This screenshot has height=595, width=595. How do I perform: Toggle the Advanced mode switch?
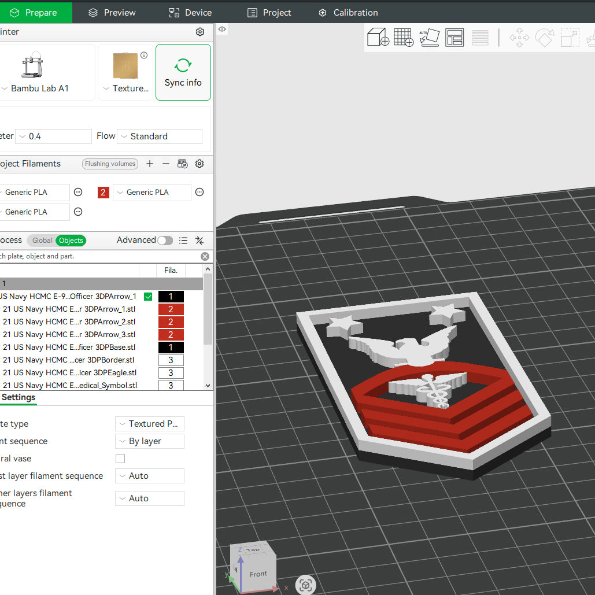click(x=165, y=241)
